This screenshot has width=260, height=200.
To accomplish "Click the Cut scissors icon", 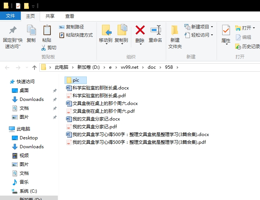I will 43,48.
